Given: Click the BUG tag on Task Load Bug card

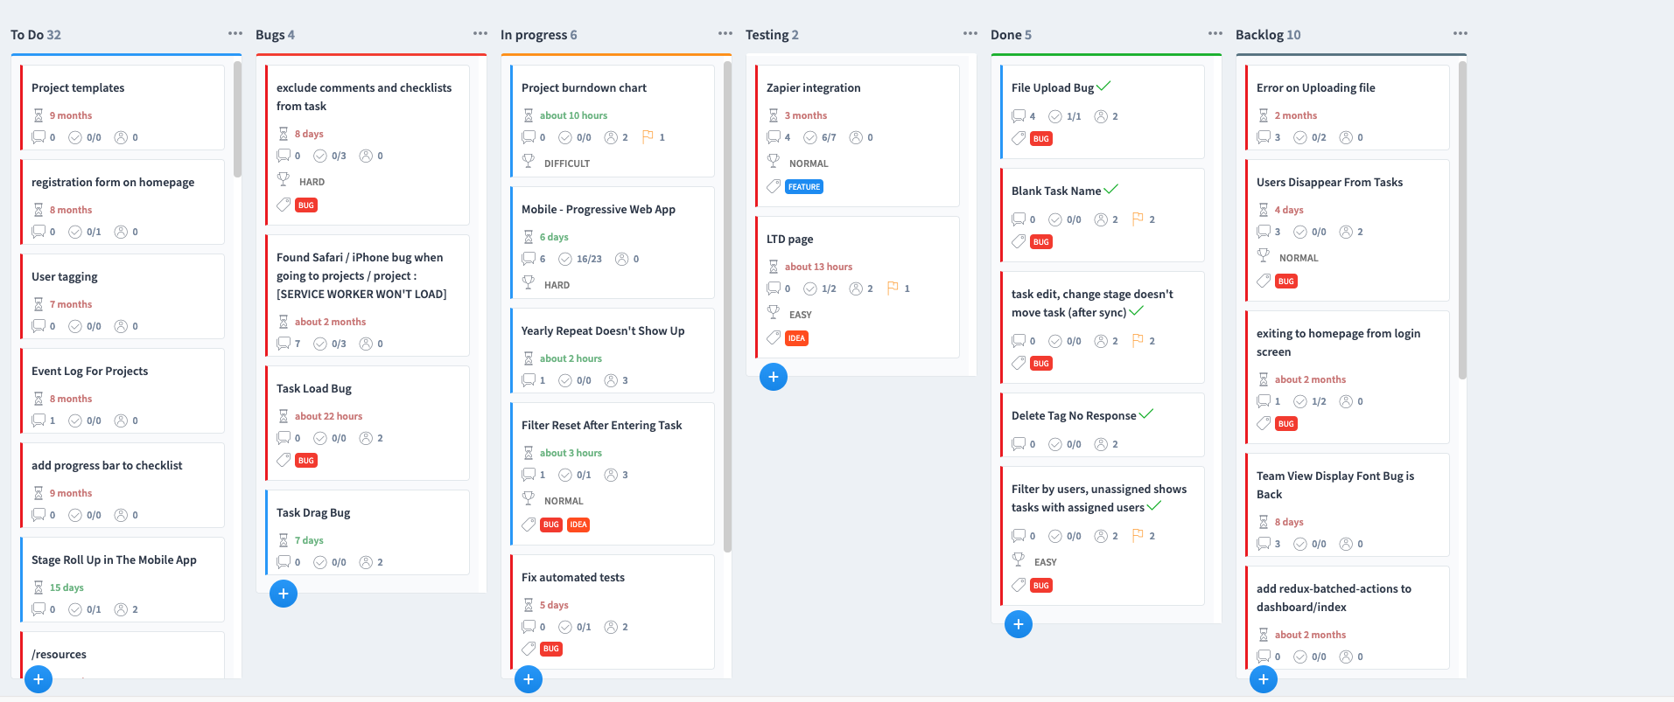Looking at the screenshot, I should [x=306, y=461].
